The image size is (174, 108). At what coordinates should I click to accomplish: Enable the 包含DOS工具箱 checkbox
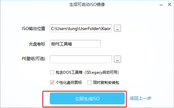point(52,72)
